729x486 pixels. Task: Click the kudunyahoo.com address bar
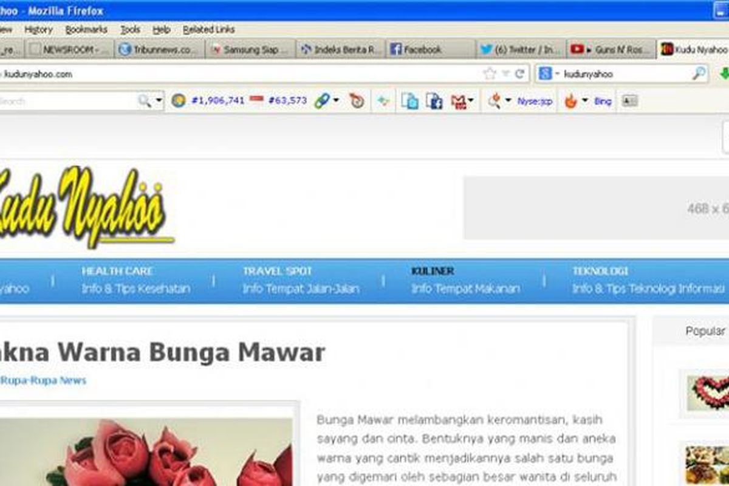pyautogui.click(x=243, y=74)
